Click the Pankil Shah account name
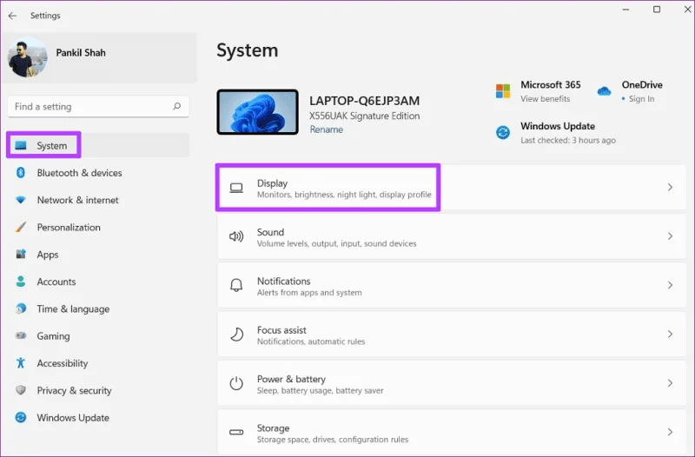 81,53
